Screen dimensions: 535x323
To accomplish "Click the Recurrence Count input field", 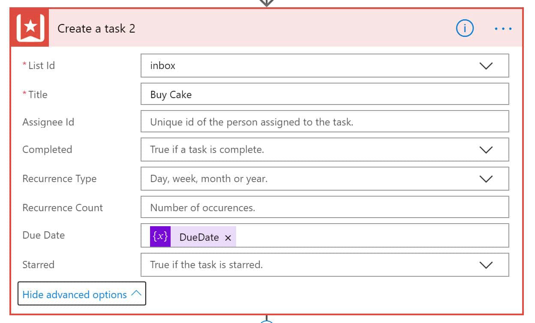I will [325, 207].
